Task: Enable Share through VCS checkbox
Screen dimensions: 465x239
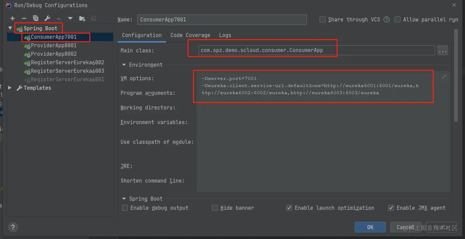Action: click(x=323, y=19)
